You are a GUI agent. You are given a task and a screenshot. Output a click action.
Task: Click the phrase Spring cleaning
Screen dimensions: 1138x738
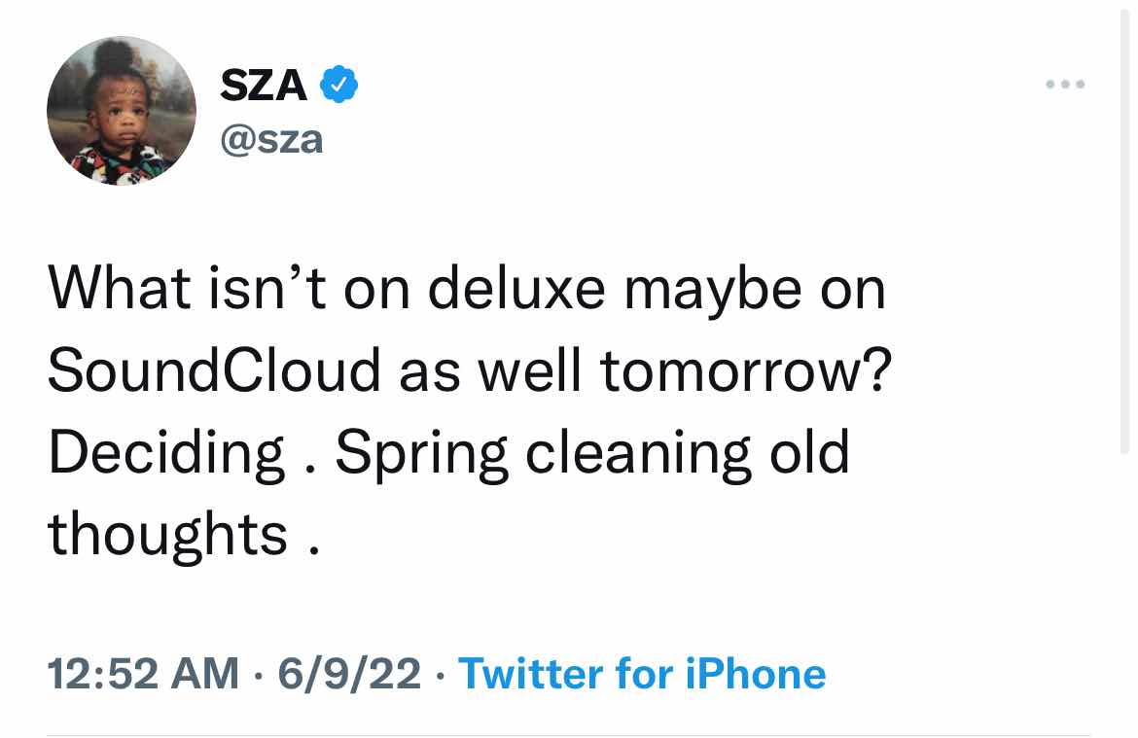coord(543,452)
